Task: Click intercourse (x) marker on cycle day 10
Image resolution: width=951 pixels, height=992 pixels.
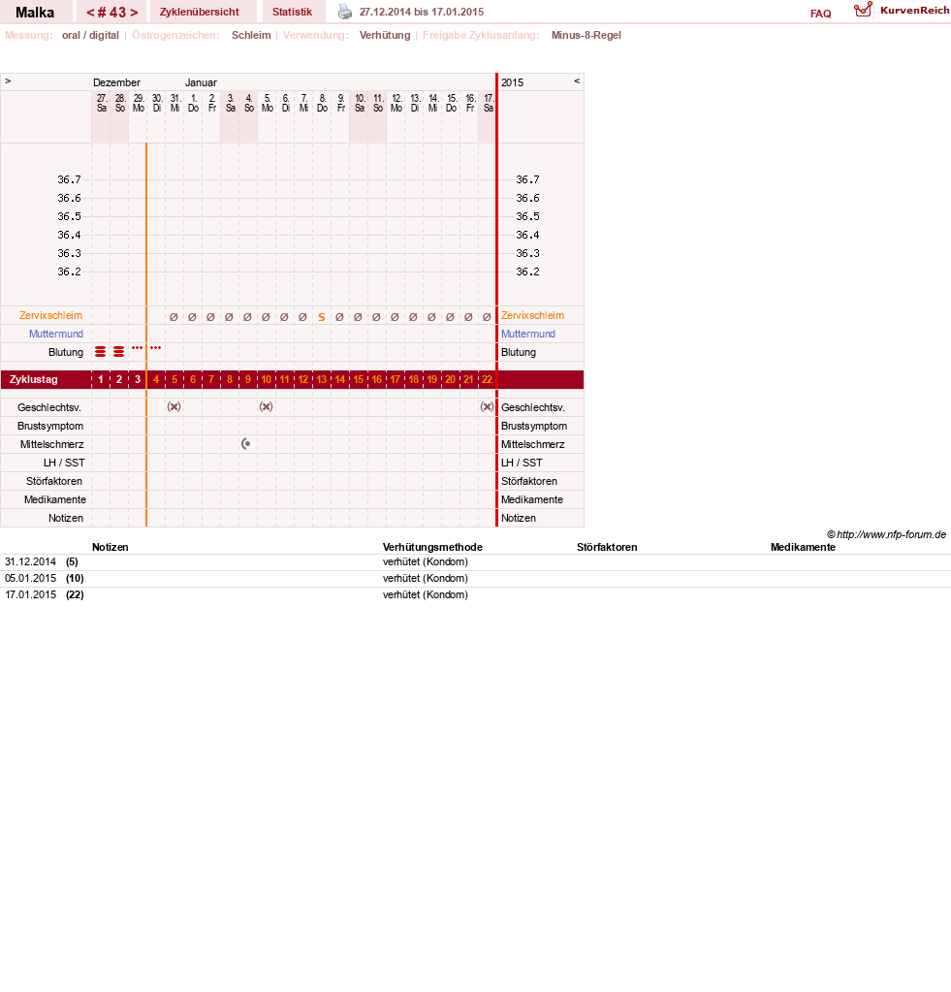Action: [267, 407]
